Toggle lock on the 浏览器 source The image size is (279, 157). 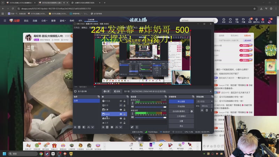click(x=125, y=101)
